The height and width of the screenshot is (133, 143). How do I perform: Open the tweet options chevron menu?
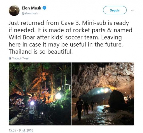[132, 10]
